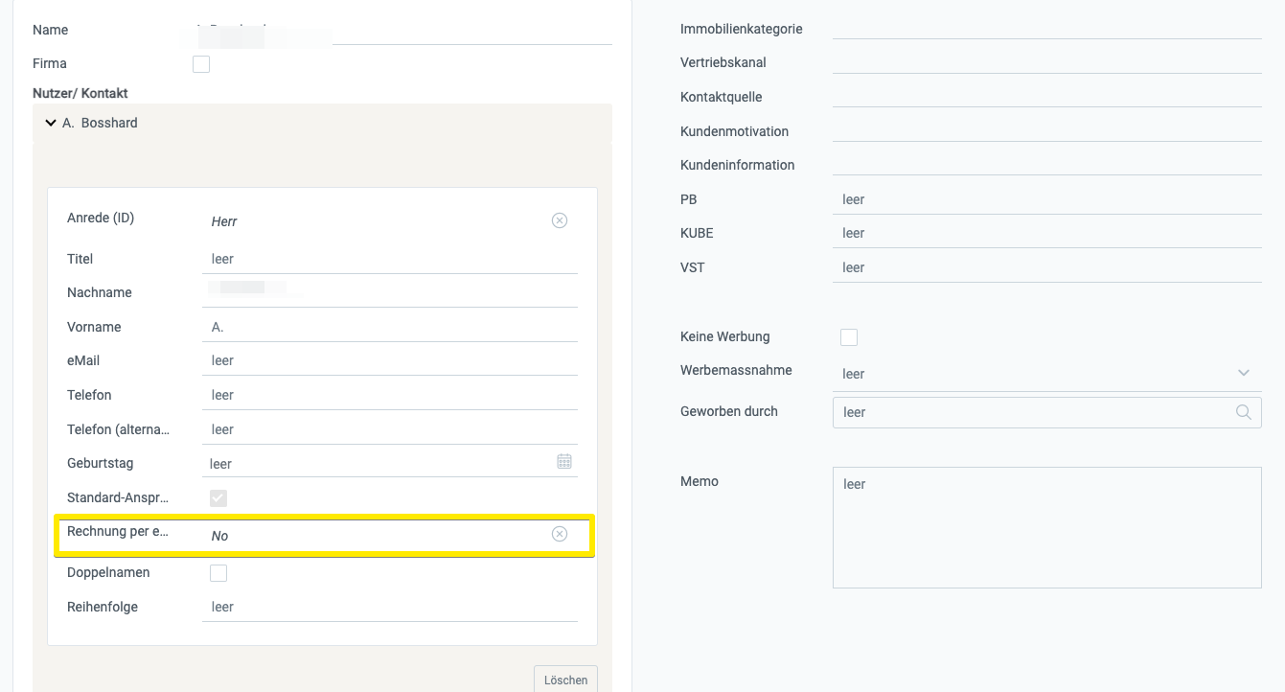Clear the Rechnung per eMail value No

coord(560,534)
